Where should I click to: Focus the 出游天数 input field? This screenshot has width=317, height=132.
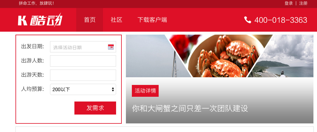click(83, 75)
